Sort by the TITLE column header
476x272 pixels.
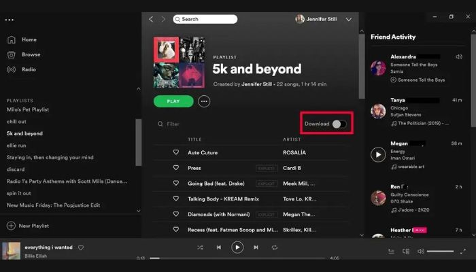(x=194, y=139)
